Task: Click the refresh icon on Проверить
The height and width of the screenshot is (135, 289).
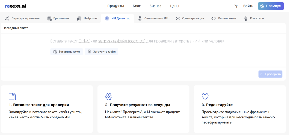Action: pos(262,74)
